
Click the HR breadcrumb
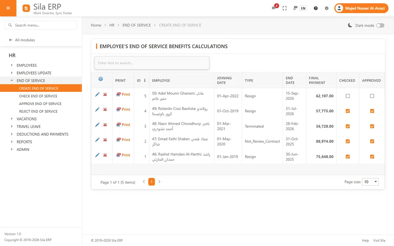click(112, 25)
